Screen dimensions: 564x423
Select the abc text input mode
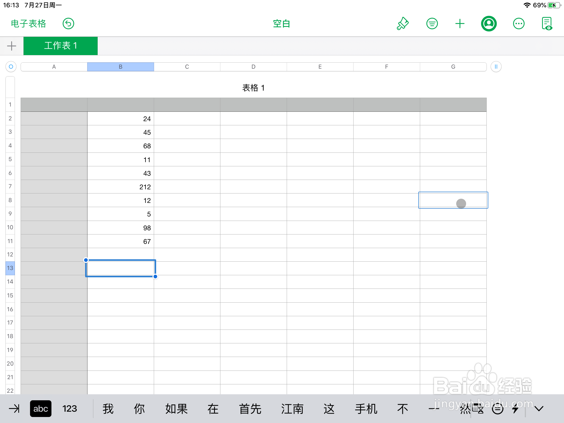tap(40, 409)
